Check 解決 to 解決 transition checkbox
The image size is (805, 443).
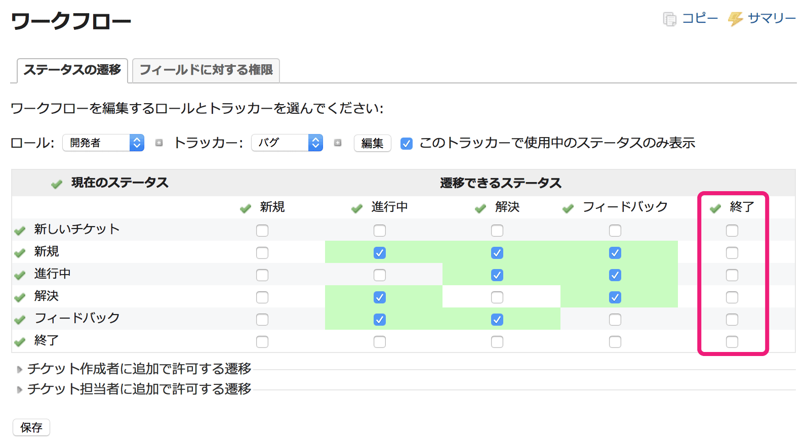pos(497,297)
